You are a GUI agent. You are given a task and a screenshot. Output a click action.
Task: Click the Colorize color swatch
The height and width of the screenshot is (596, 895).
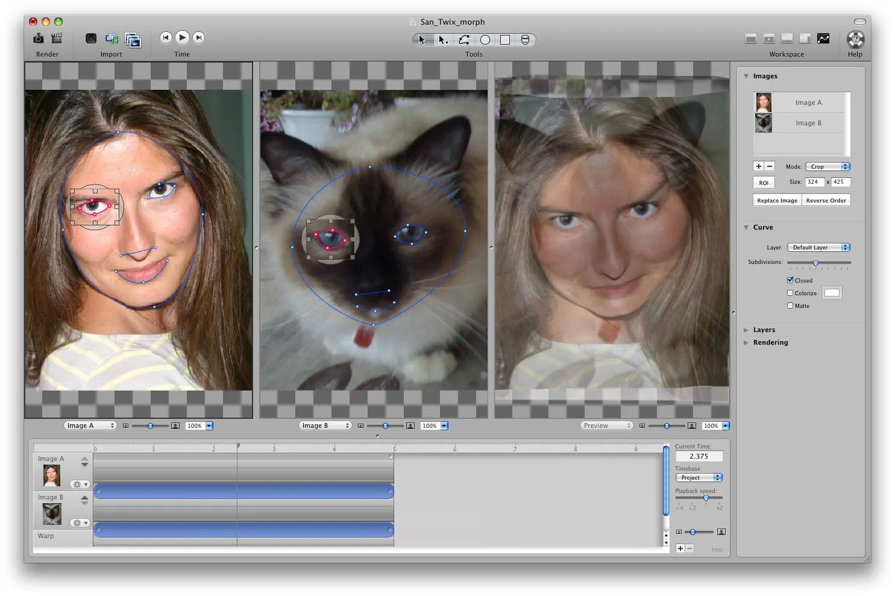pyautogui.click(x=832, y=293)
